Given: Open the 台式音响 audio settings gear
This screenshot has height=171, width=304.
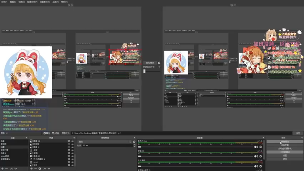Looking at the screenshot, I should tap(261, 166).
